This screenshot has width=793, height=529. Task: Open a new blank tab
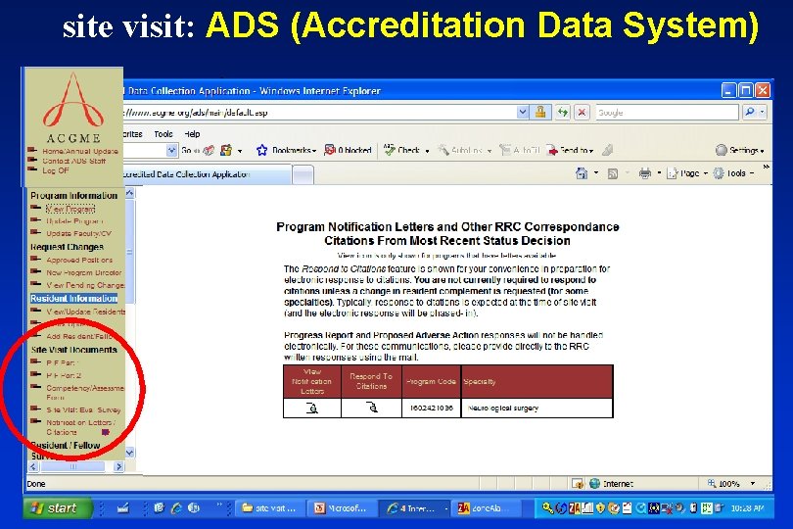pos(303,175)
